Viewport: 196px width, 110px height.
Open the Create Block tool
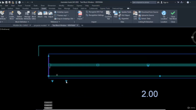click(x=12, y=15)
